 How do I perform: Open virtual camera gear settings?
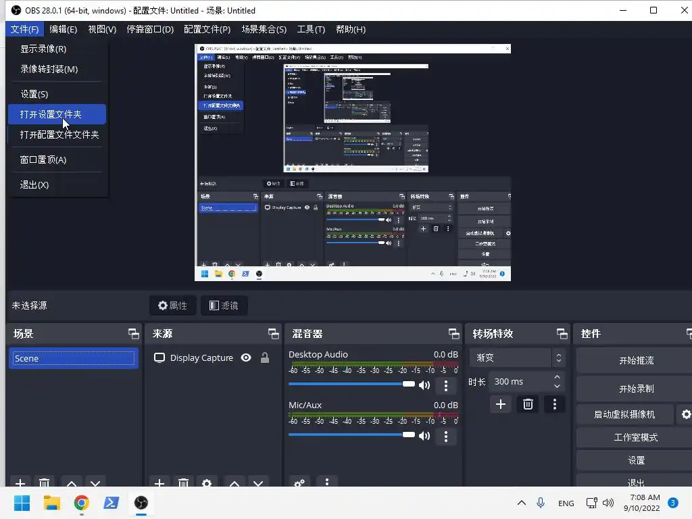(x=685, y=414)
